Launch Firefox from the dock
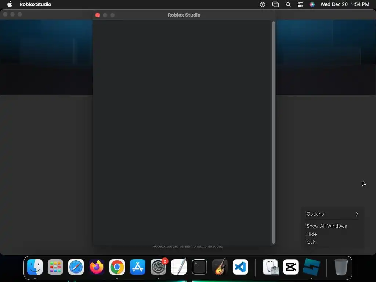 (x=97, y=267)
